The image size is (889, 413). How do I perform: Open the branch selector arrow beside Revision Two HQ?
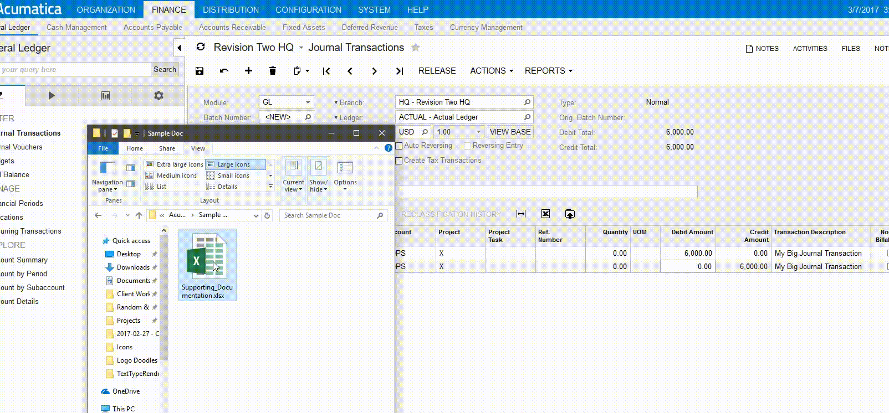[302, 48]
